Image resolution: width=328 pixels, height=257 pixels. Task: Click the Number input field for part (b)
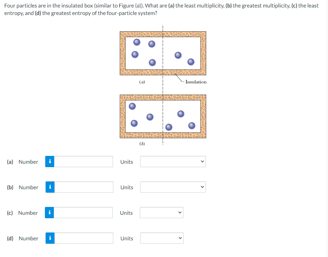[x=83, y=187]
